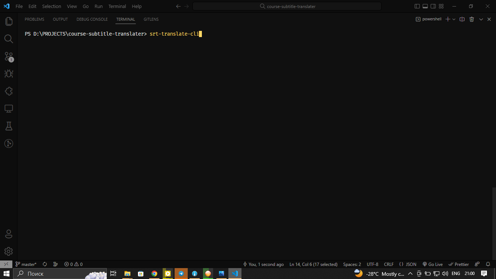Viewport: 496px width, 279px height.
Task: Open the Edit menu
Action: [x=32, y=6]
